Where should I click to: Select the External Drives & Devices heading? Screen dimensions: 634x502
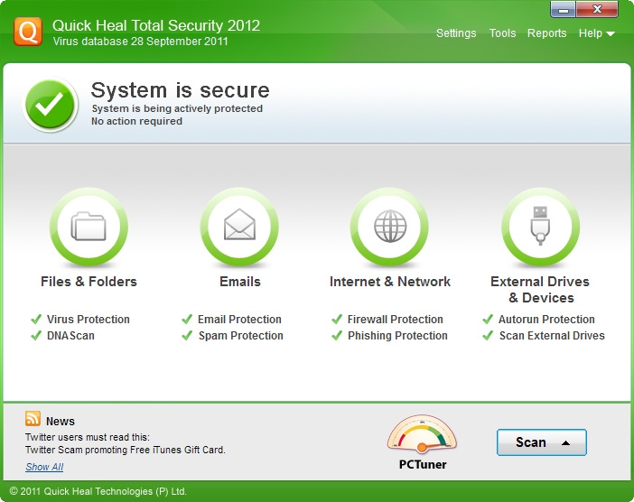point(540,290)
